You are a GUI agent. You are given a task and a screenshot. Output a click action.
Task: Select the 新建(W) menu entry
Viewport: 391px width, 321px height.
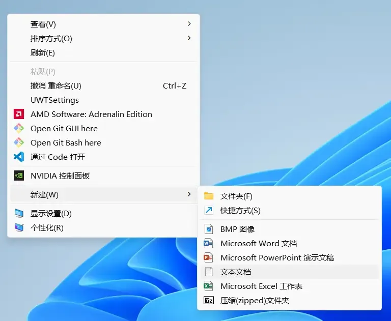pos(103,194)
